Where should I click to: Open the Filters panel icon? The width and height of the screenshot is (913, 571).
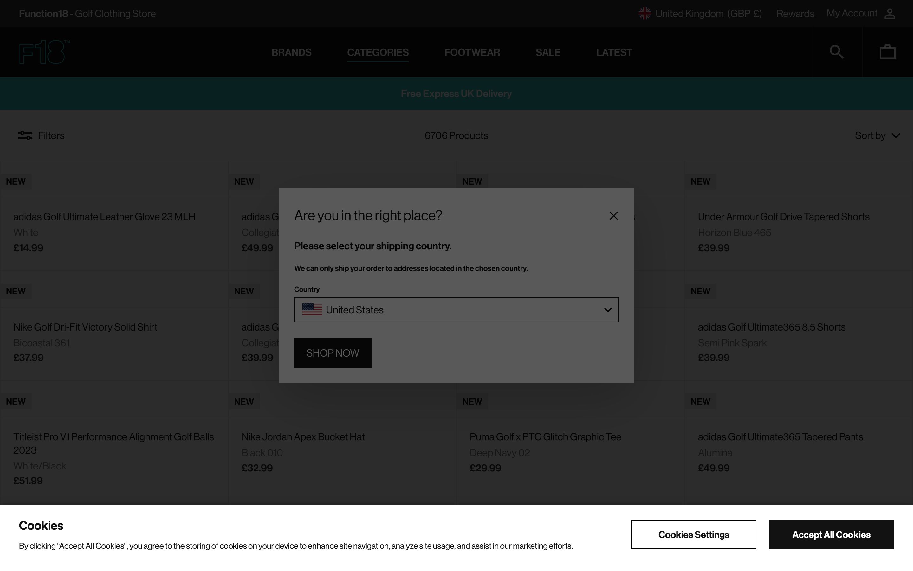tap(25, 135)
